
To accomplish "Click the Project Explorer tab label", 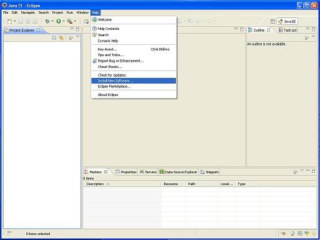I will (x=22, y=30).
